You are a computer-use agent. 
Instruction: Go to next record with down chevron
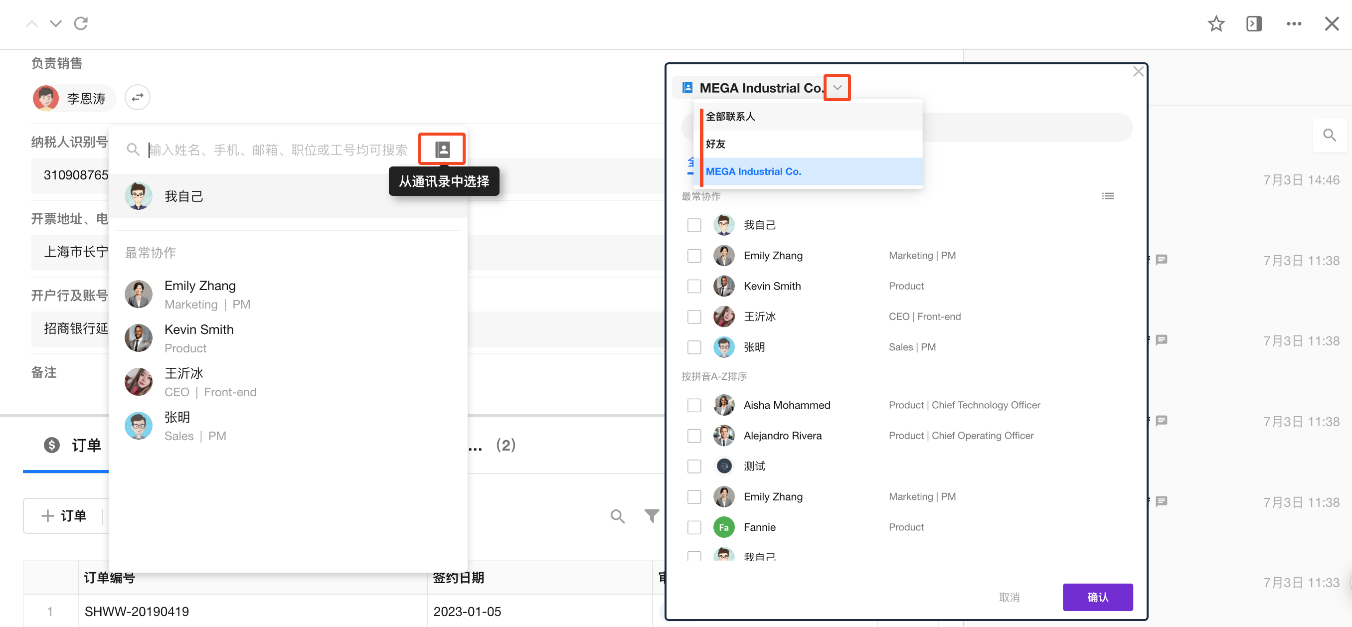point(56,23)
